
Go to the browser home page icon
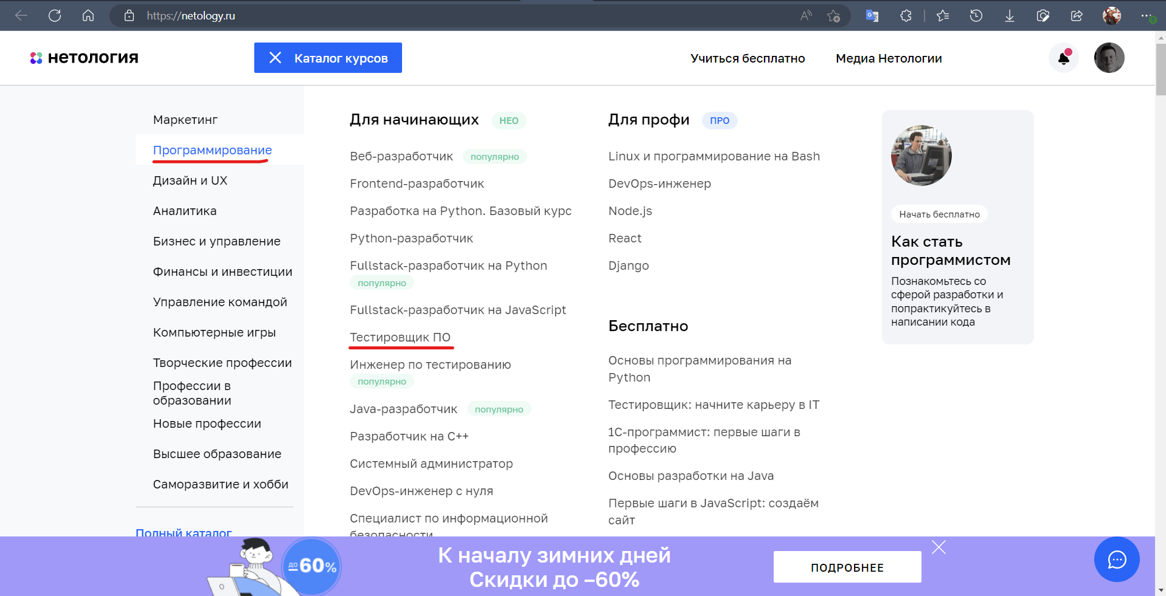coord(88,16)
